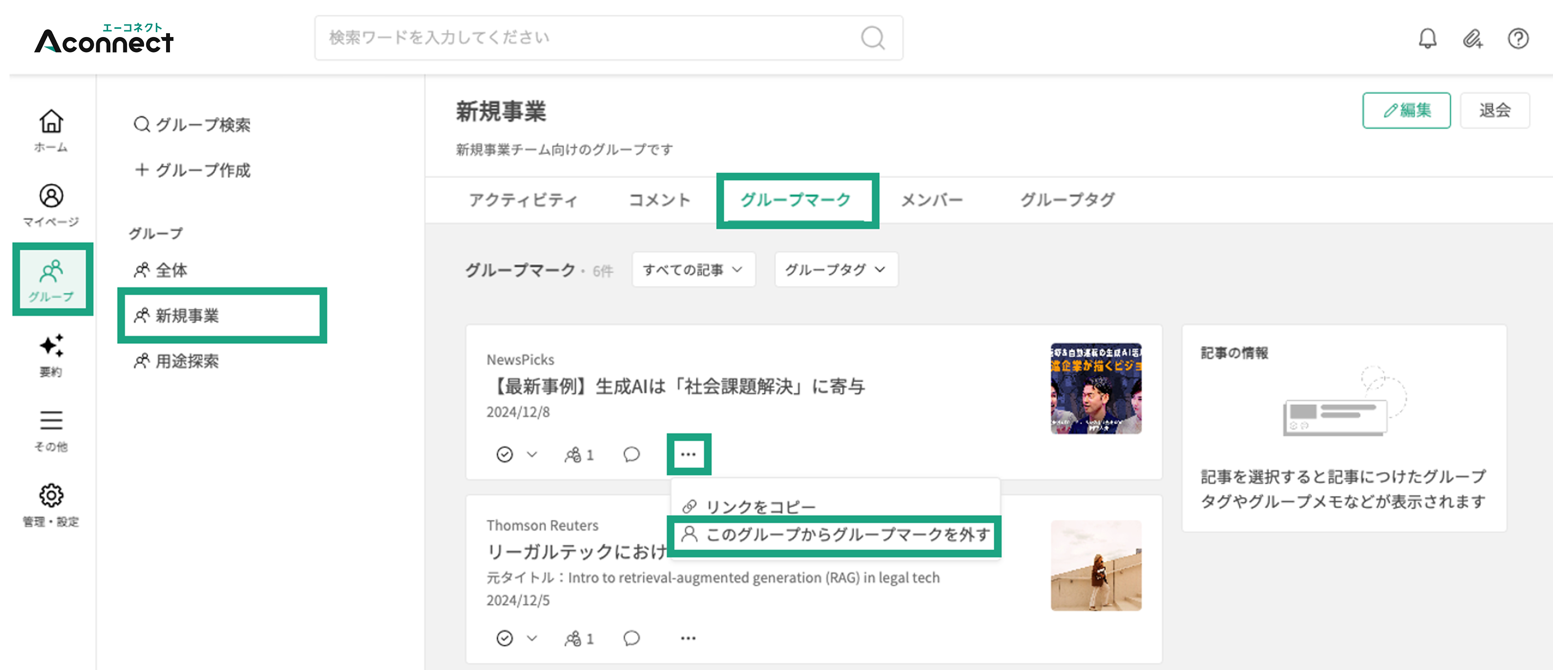
Task: Go to ホーム in the sidebar
Action: (x=51, y=130)
